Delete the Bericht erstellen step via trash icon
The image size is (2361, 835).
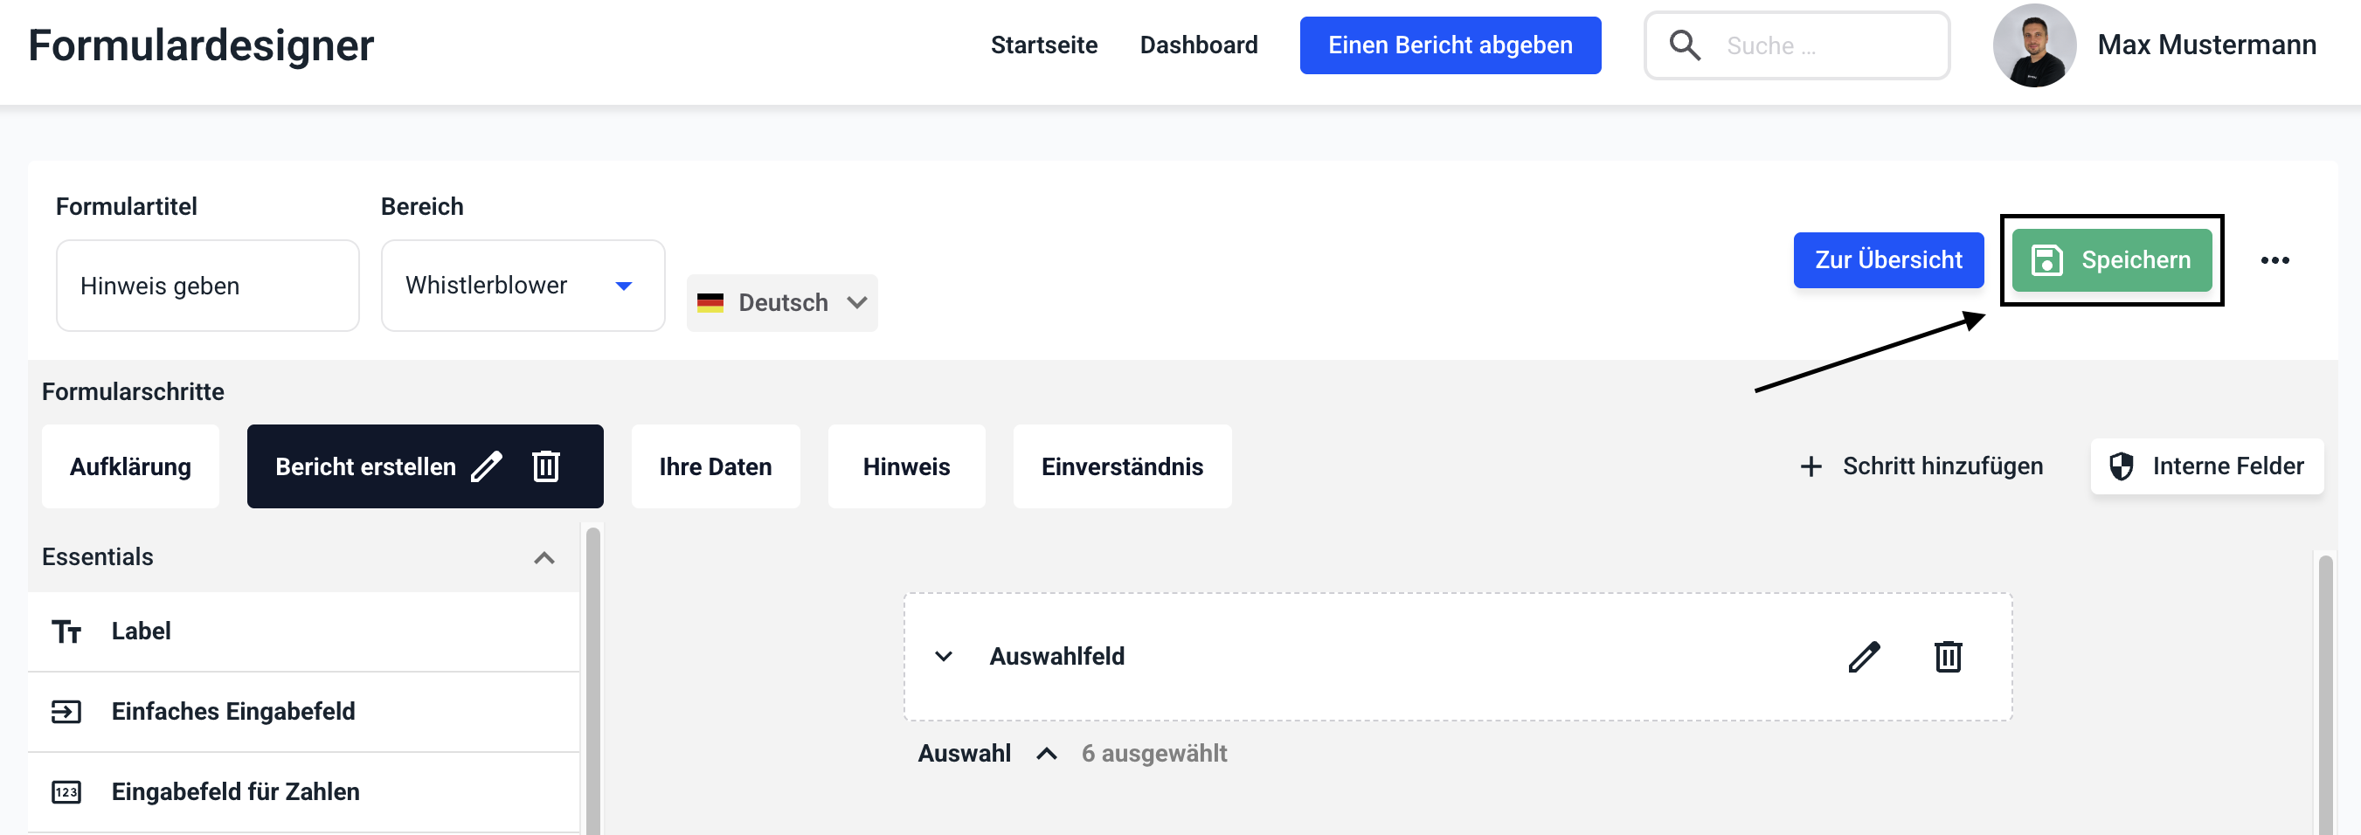[545, 466]
